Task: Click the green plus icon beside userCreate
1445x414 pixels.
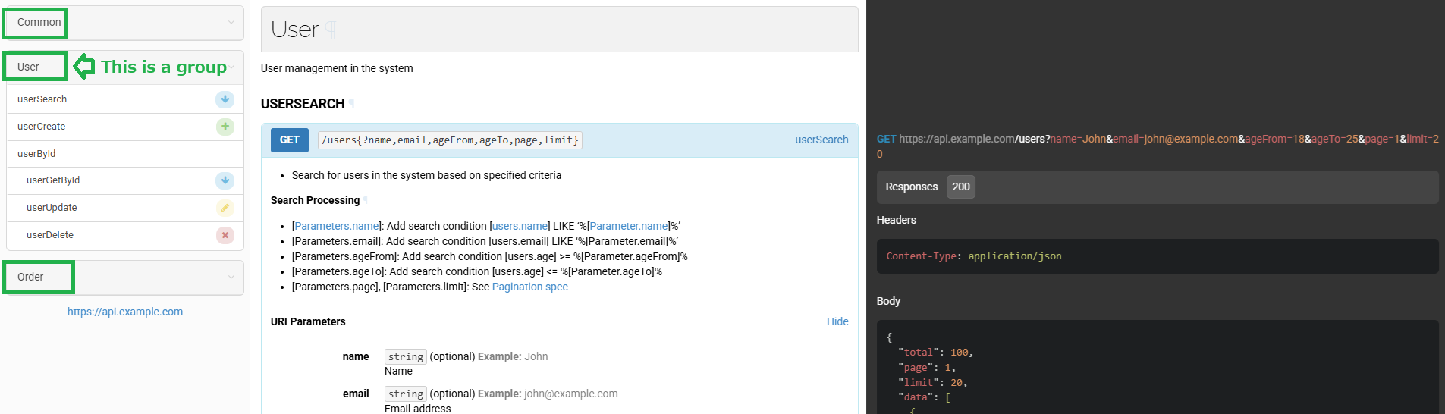Action: click(x=225, y=127)
